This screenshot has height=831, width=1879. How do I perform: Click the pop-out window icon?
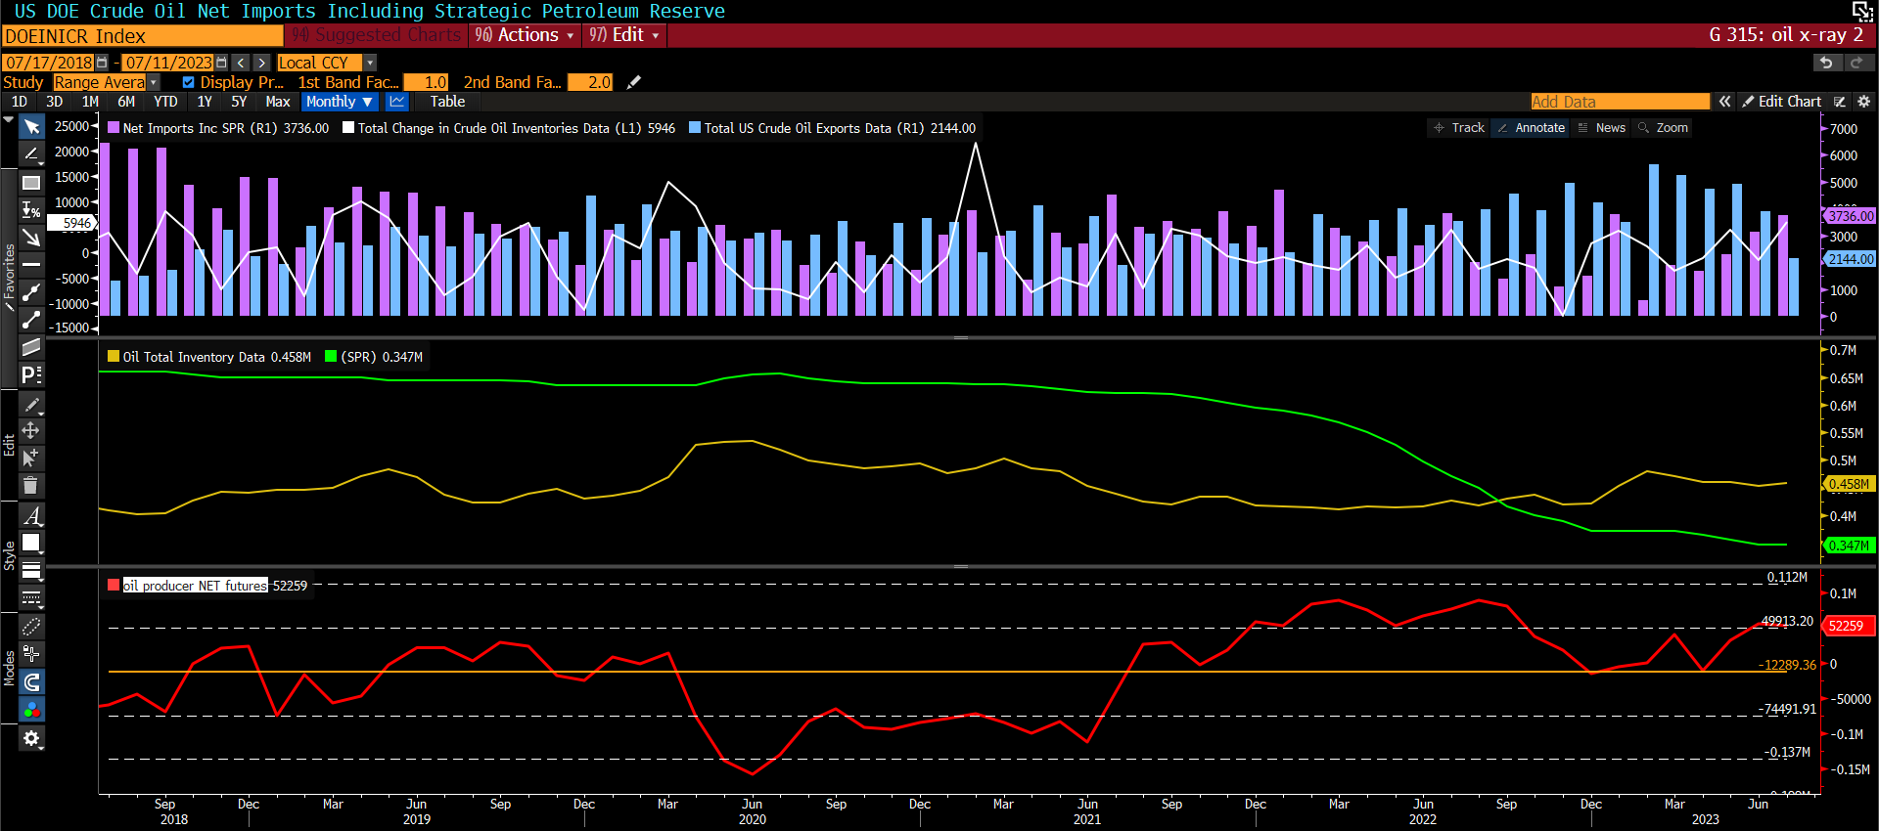click(1862, 11)
